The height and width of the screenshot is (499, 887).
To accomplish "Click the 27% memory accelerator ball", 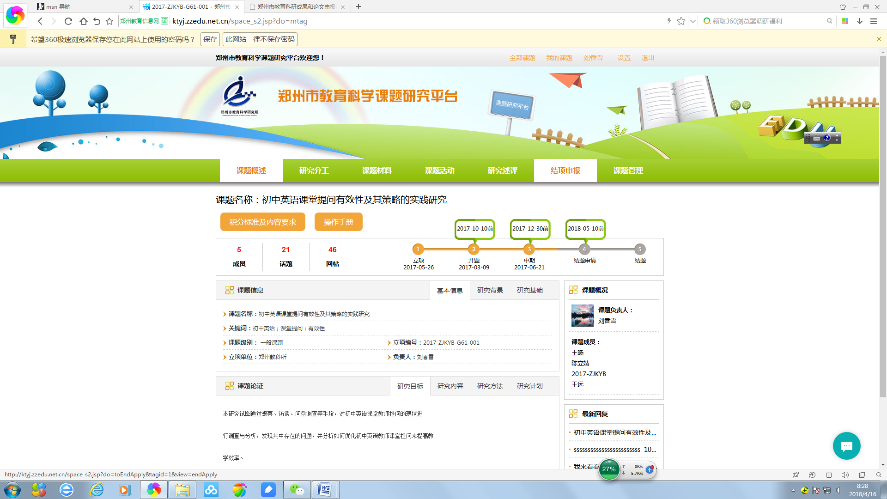I will point(609,469).
